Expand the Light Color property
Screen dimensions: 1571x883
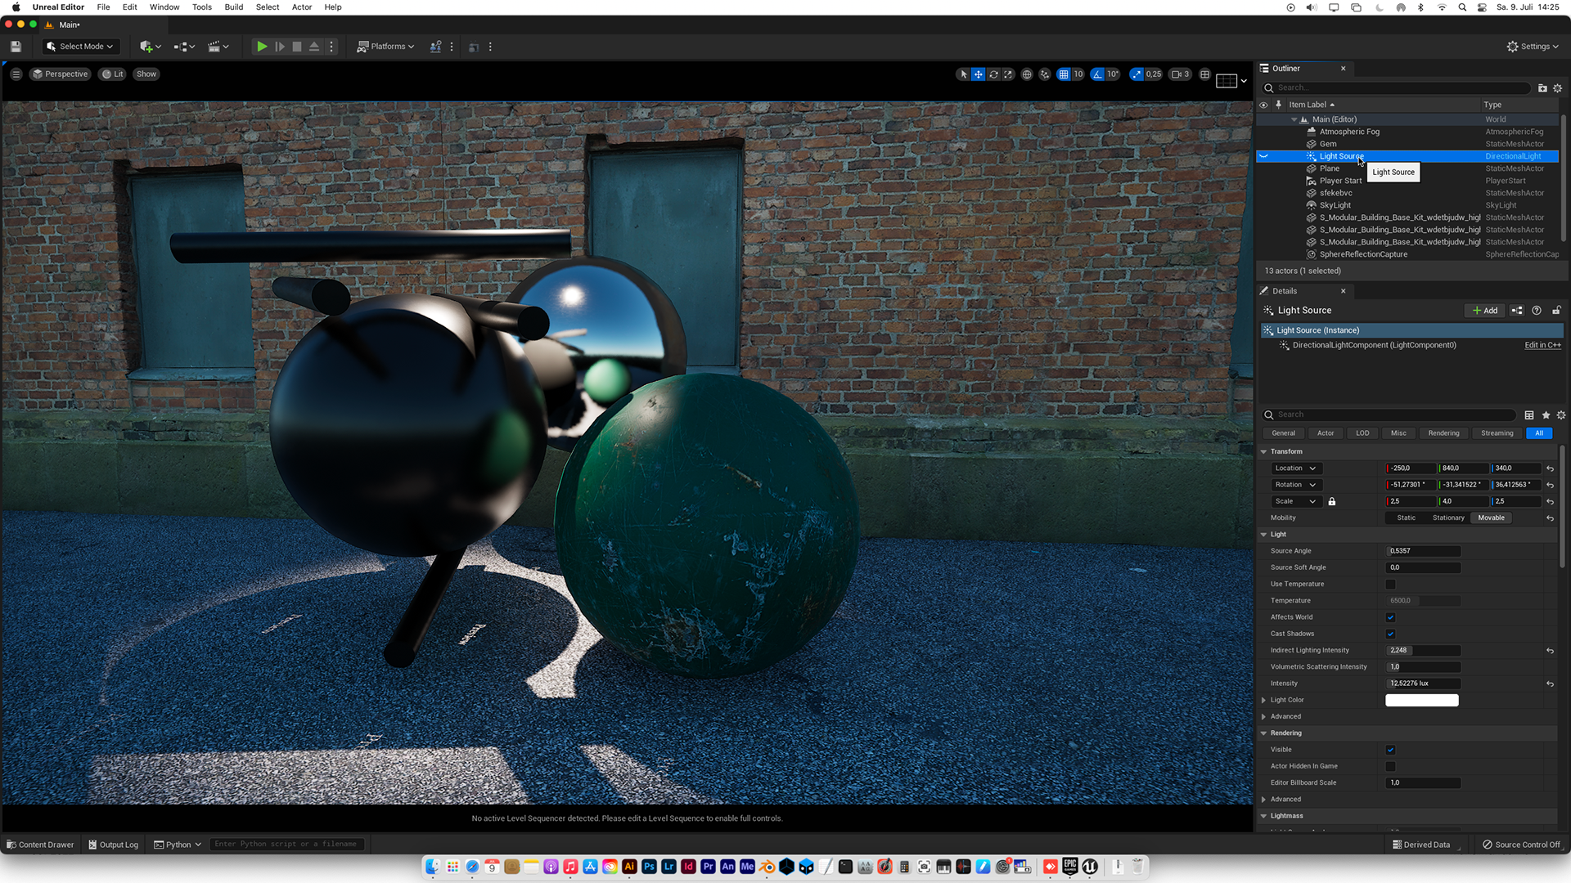(1264, 701)
